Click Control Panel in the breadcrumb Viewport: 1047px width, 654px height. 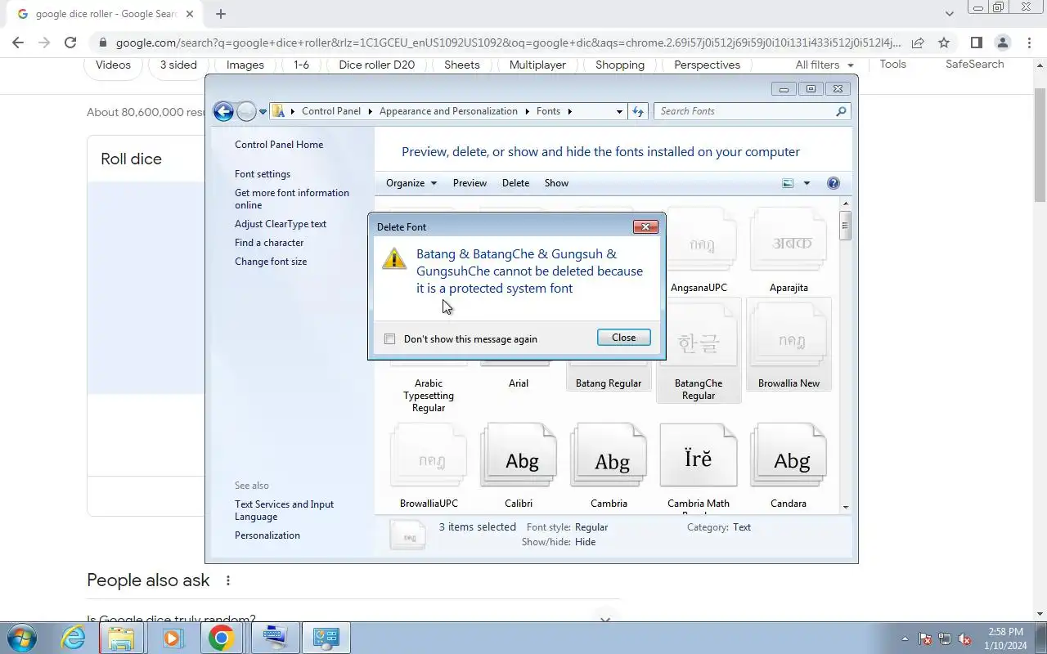coord(331,111)
